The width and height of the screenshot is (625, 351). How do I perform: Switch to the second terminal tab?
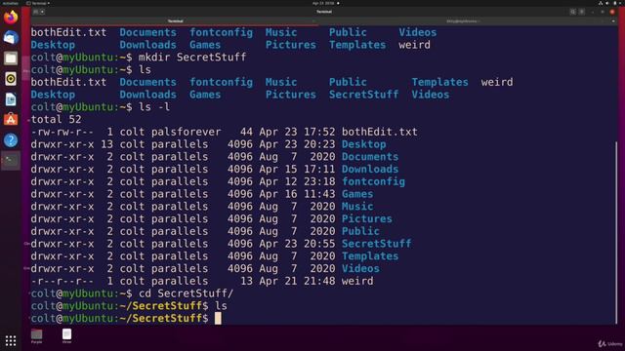tap(462, 21)
